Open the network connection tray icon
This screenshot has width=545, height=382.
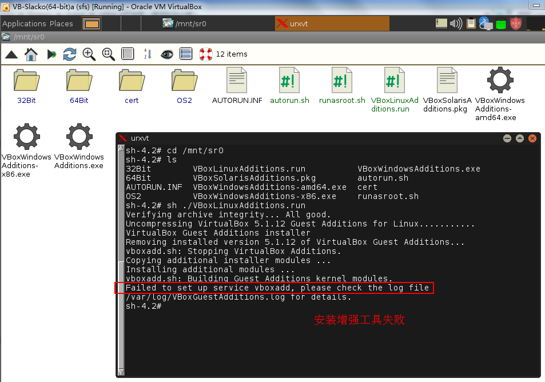tap(486, 23)
